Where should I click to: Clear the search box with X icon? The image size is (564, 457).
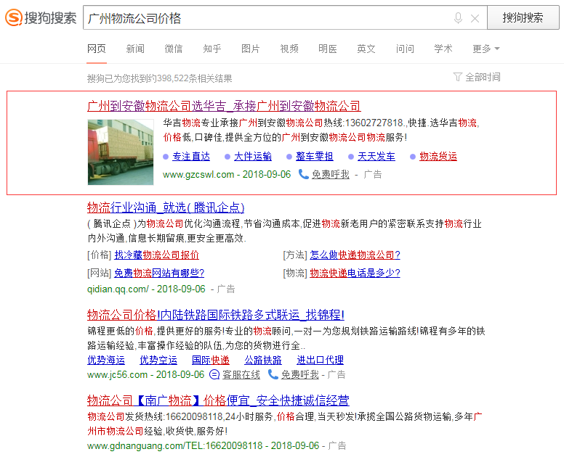coord(475,18)
